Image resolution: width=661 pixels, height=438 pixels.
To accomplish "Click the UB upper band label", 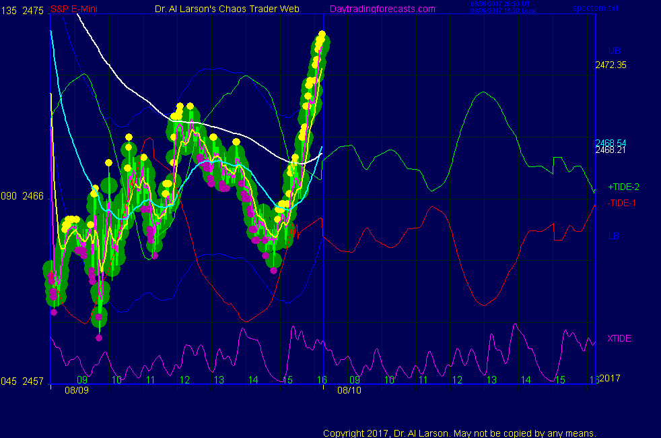I will tap(614, 51).
